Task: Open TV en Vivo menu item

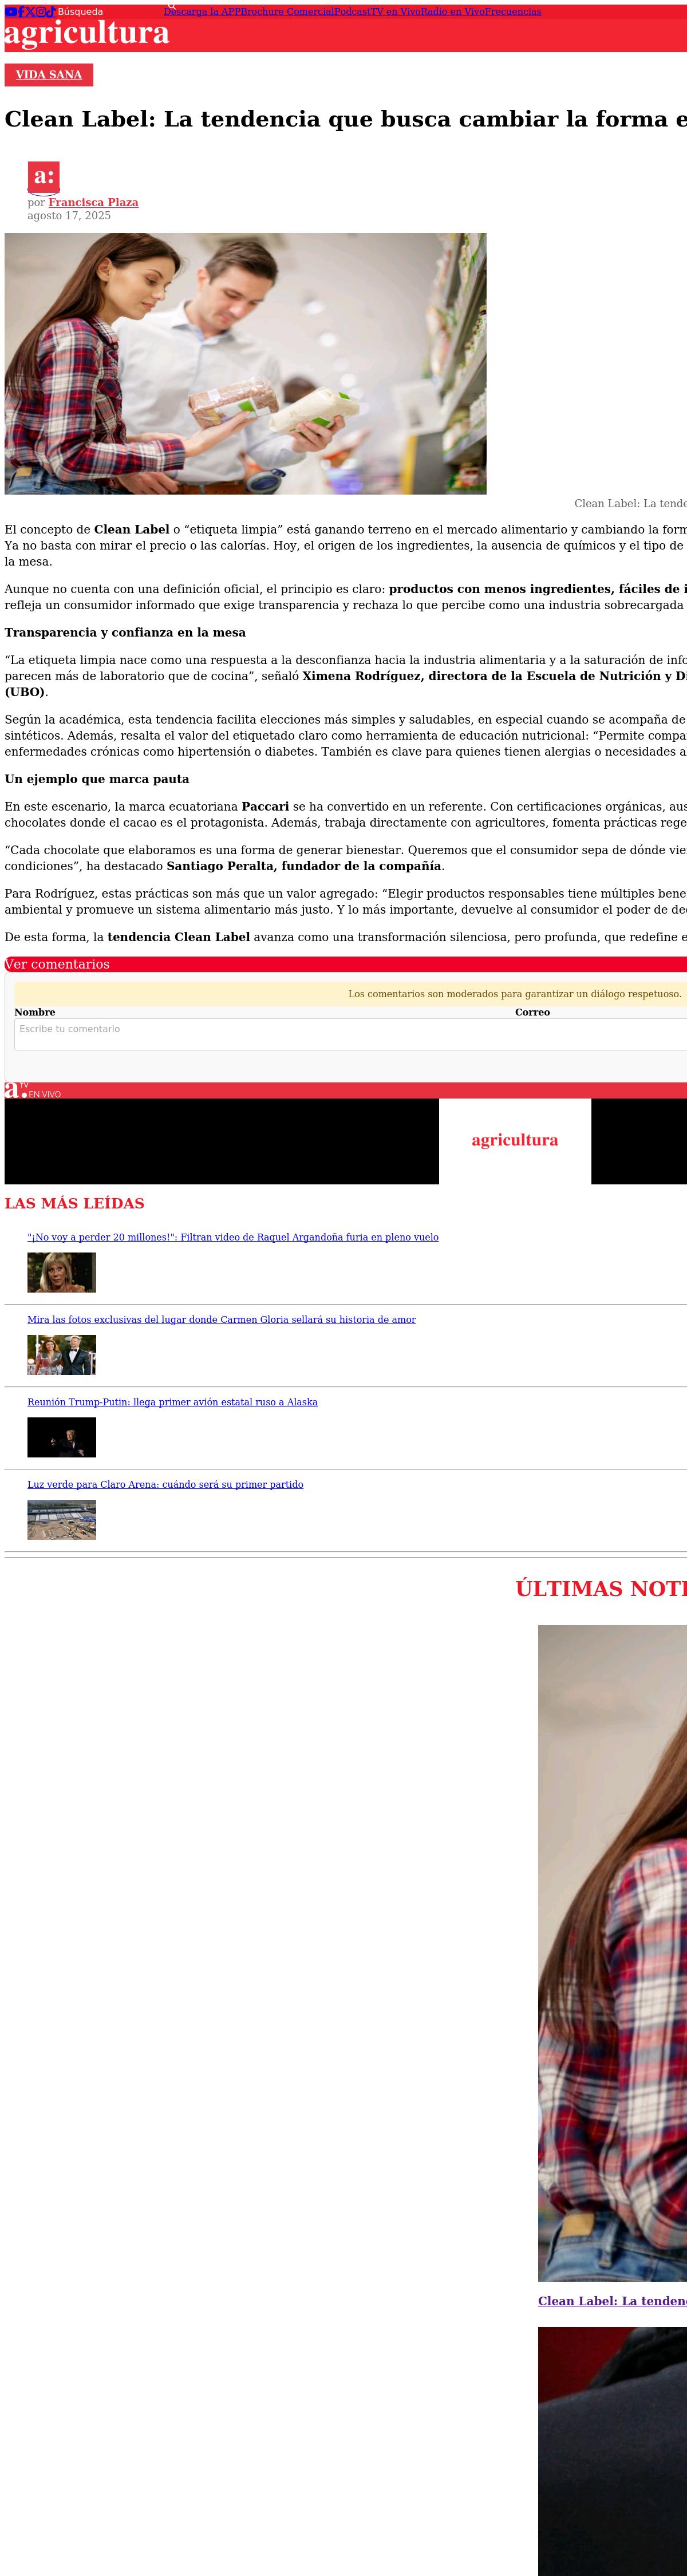Action: tap(395, 12)
